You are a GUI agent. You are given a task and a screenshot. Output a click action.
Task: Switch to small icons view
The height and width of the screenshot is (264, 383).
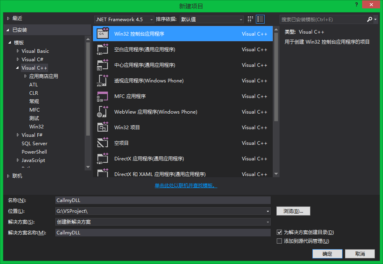(x=250, y=19)
